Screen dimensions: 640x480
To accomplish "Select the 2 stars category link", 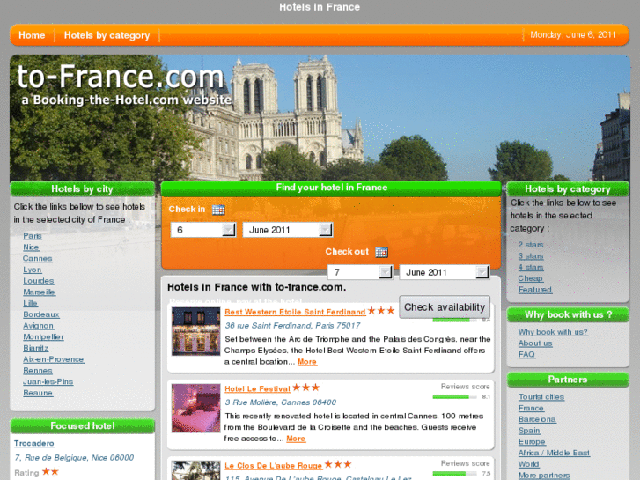I will click(531, 245).
